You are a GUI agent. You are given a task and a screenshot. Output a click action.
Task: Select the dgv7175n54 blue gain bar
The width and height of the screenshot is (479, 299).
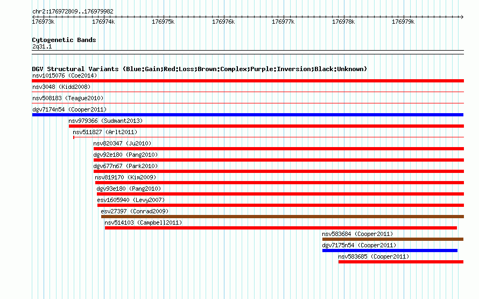[390, 251]
